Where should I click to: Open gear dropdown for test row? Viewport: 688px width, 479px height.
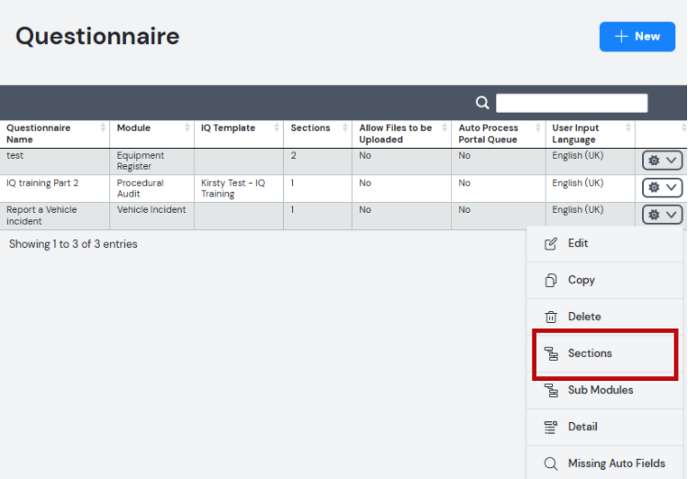(x=662, y=161)
